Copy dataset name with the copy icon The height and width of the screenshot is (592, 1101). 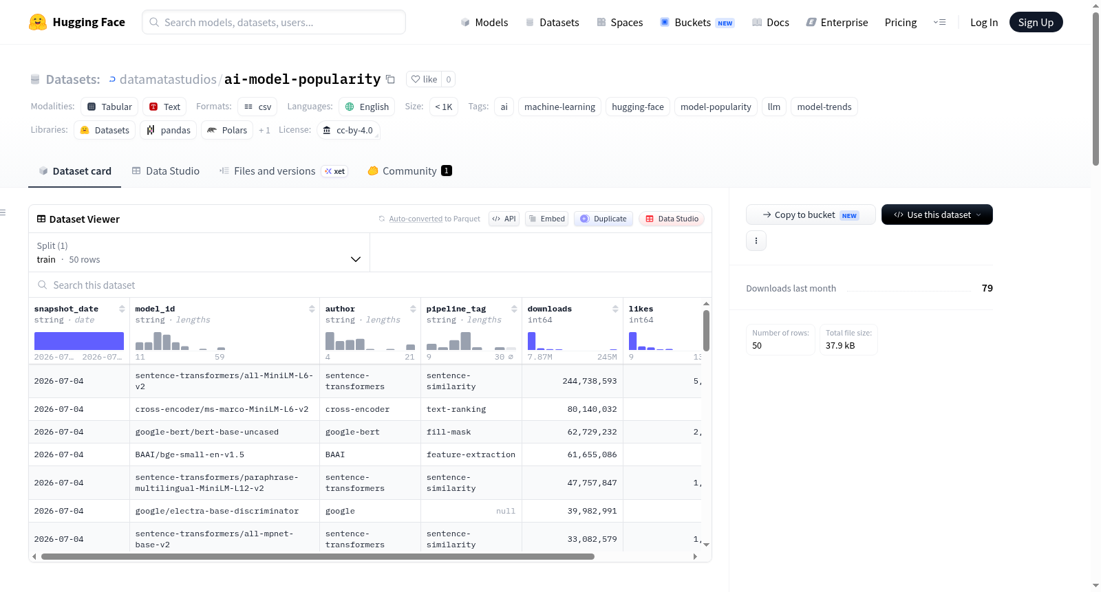coord(390,79)
